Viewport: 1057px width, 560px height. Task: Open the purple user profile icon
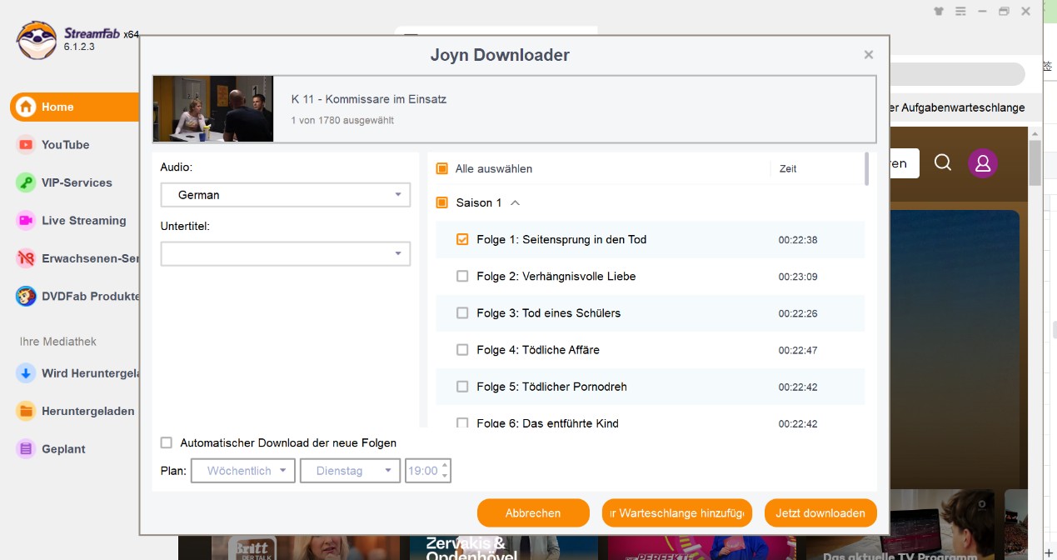[983, 162]
